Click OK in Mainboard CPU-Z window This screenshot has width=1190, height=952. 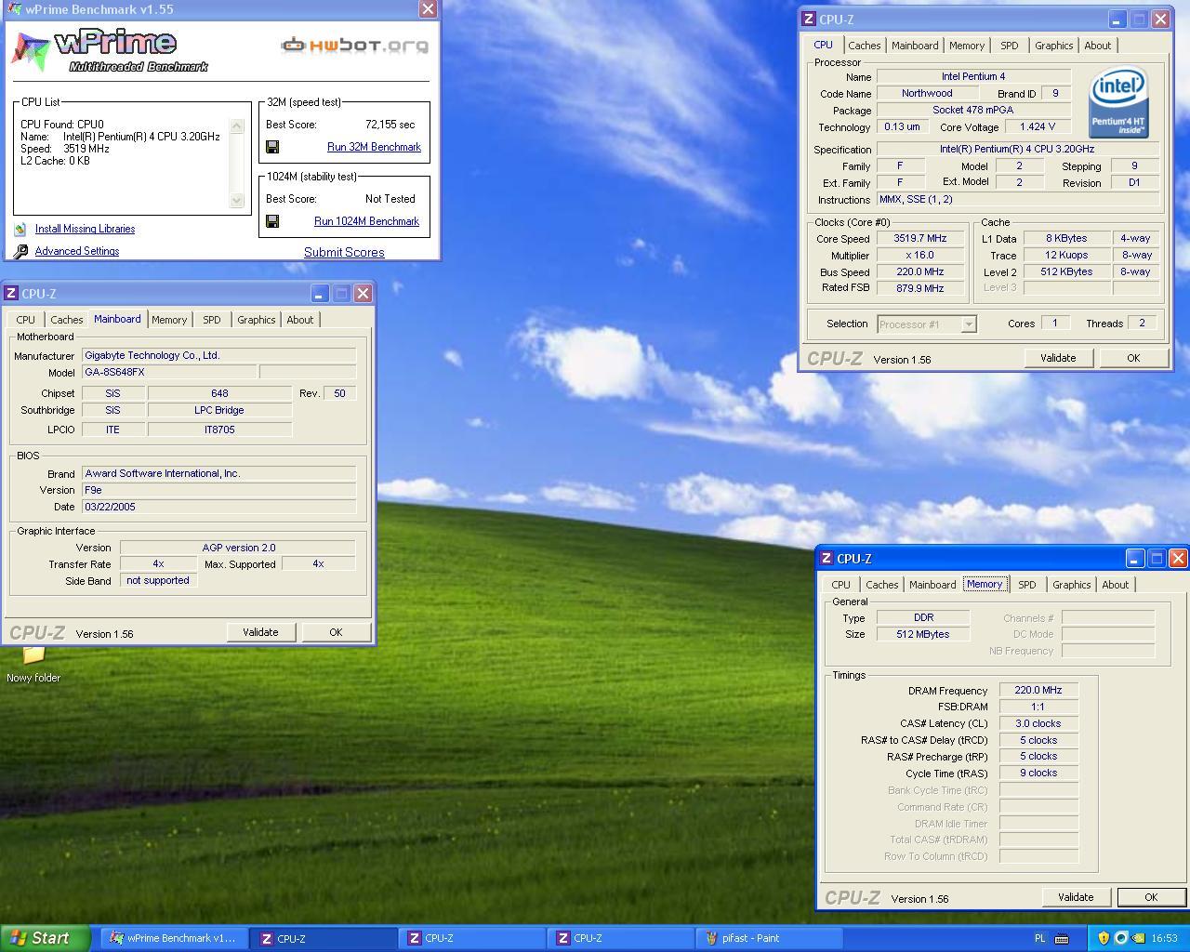[x=336, y=632]
